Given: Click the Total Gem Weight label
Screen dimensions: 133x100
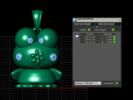Looking at the screenshot, I should click(82, 24).
